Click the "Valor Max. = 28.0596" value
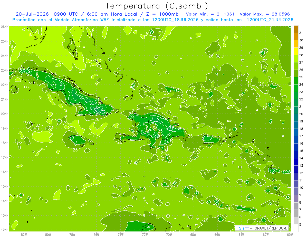The height and width of the screenshot is (238, 308). tap(265, 14)
